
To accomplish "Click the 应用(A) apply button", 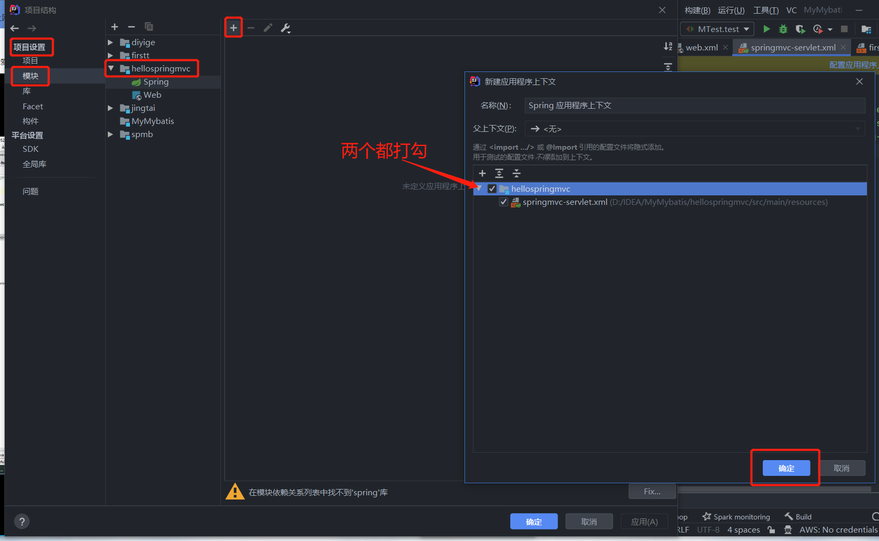I will tap(644, 522).
